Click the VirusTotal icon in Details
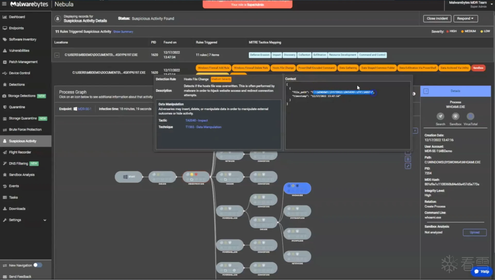Viewport: 495px width, 280px height. pyautogui.click(x=471, y=117)
